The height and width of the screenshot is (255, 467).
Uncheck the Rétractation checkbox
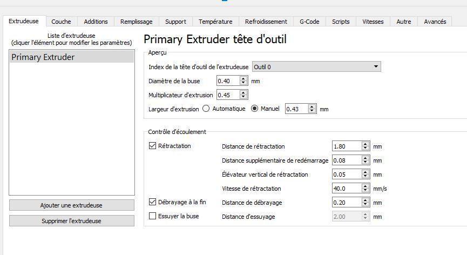click(x=152, y=146)
